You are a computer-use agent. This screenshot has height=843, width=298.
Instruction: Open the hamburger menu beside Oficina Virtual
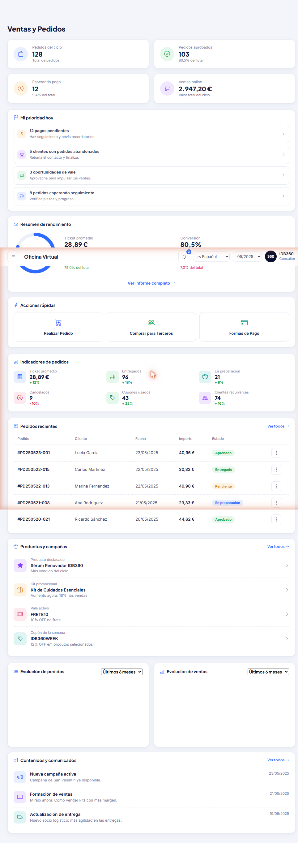[13, 257]
